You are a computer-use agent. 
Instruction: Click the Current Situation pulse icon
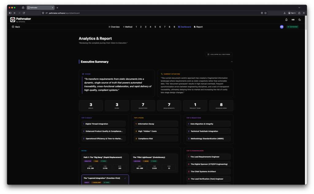coord(162,74)
